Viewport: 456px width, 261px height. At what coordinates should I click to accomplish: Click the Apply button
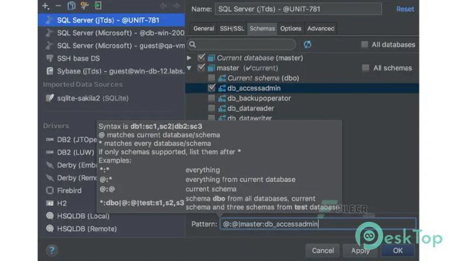(360, 251)
